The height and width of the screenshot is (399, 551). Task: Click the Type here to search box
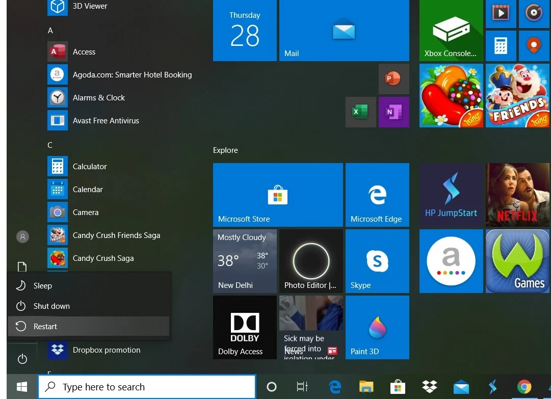click(x=147, y=387)
